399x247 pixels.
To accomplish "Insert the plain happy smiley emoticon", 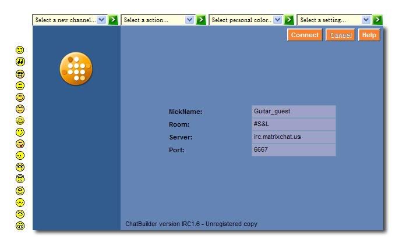I will pos(20,97).
